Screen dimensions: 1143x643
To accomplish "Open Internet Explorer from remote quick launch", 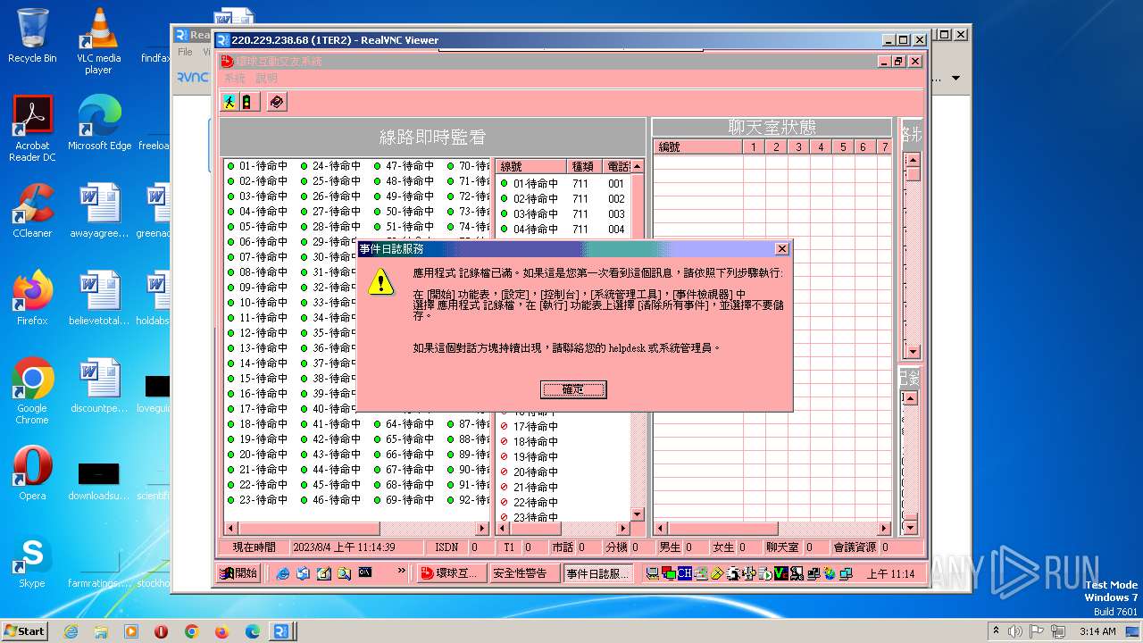I will point(283,573).
